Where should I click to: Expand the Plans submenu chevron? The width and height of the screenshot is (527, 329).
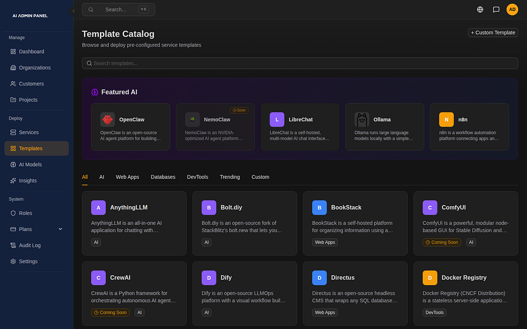(60, 229)
